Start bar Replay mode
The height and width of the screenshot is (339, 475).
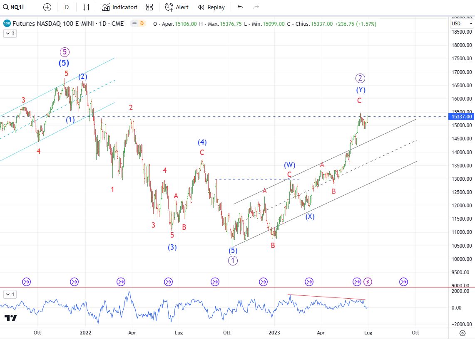(211, 7)
